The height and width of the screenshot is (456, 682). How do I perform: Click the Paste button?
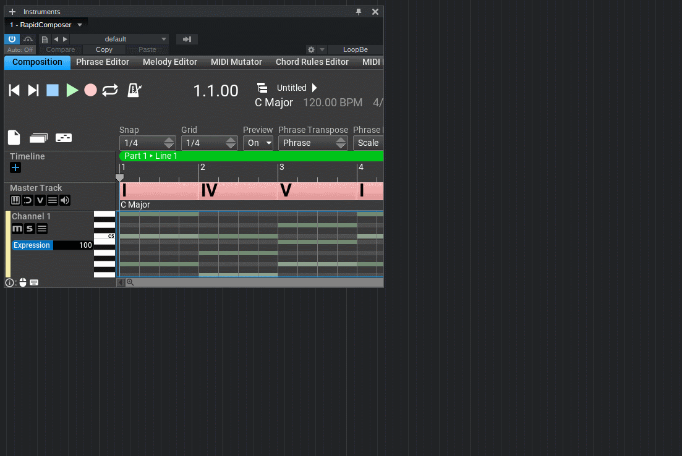(147, 49)
